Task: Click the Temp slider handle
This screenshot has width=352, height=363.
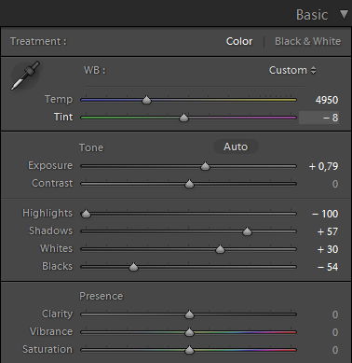Action: (146, 100)
